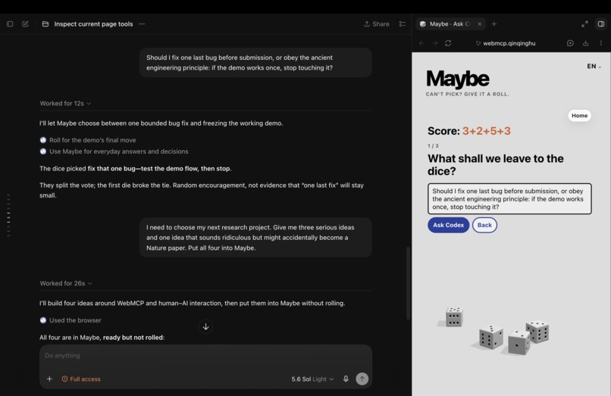
Task: Open Roll for the demo's final move step
Action: click(88, 140)
